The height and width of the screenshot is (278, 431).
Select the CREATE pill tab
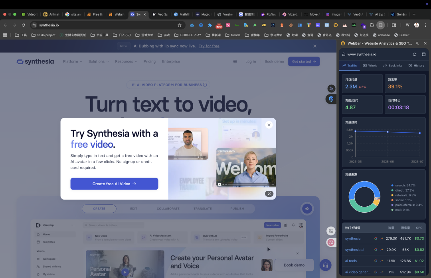point(99,209)
